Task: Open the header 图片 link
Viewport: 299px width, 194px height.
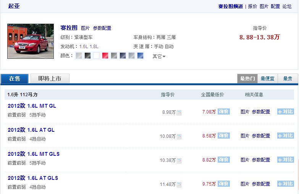Action: [264, 6]
